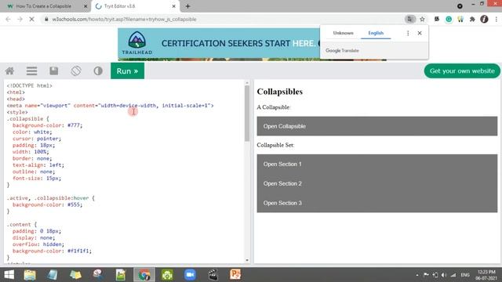Go forward in browser history

(20, 19)
